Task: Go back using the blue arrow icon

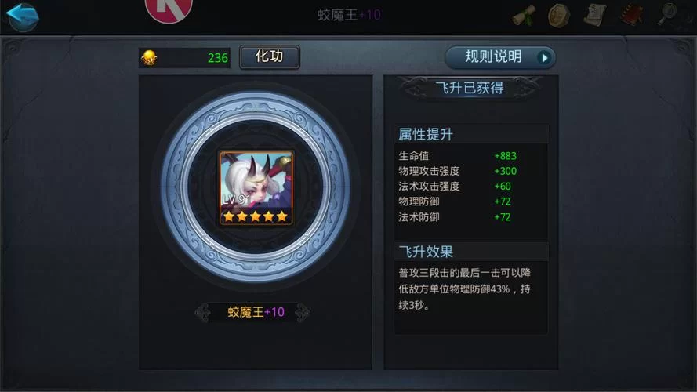Action: (23, 16)
